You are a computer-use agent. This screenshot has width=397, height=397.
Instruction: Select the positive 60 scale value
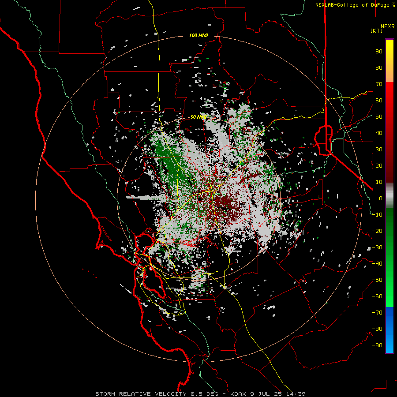(379, 100)
